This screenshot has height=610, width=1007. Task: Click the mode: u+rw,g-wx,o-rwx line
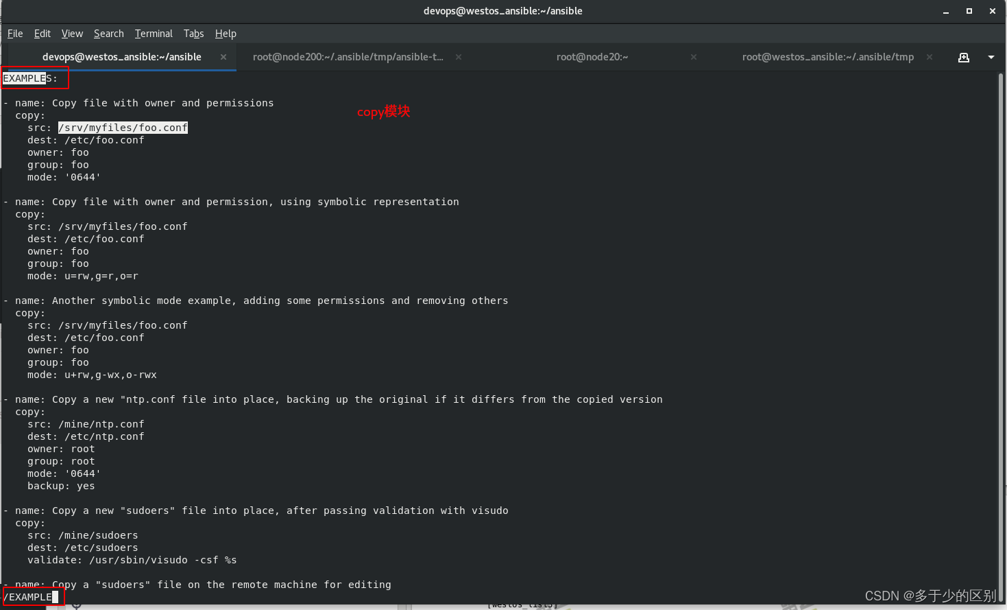coord(92,375)
